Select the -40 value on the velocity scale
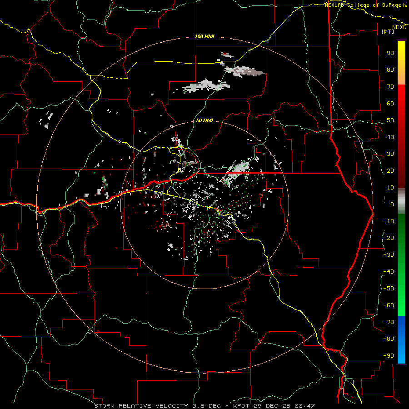 click(x=389, y=272)
